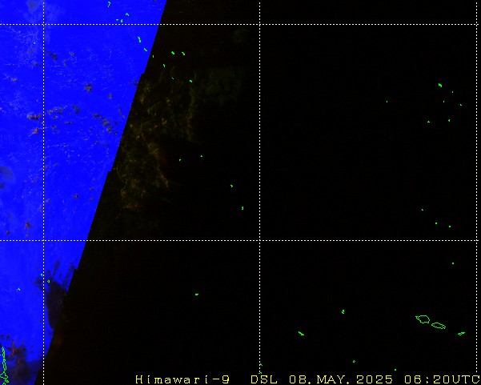Select the timestamp text "06:20UTC"
Viewport: 481px width, 385px height.
[442, 379]
